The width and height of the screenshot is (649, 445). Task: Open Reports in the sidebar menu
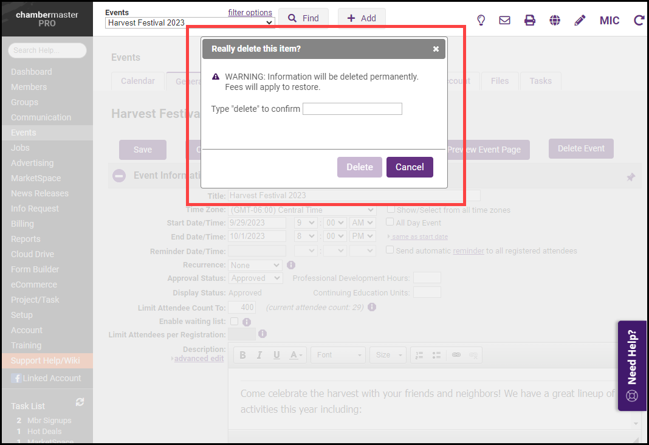[x=26, y=239]
